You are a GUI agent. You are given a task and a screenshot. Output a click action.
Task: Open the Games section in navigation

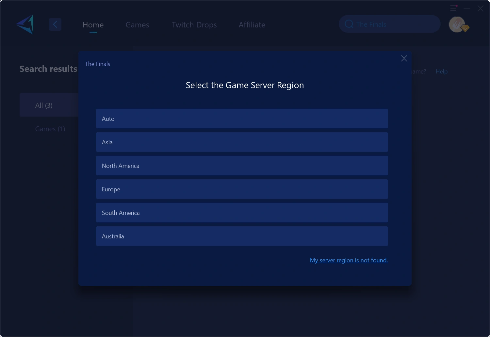[137, 24]
